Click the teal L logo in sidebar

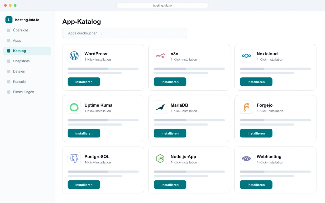coord(9,20)
